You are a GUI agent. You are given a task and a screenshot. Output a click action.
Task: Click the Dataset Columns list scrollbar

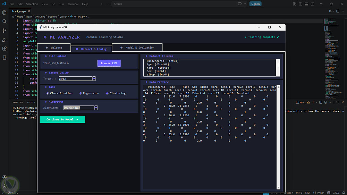278,68
